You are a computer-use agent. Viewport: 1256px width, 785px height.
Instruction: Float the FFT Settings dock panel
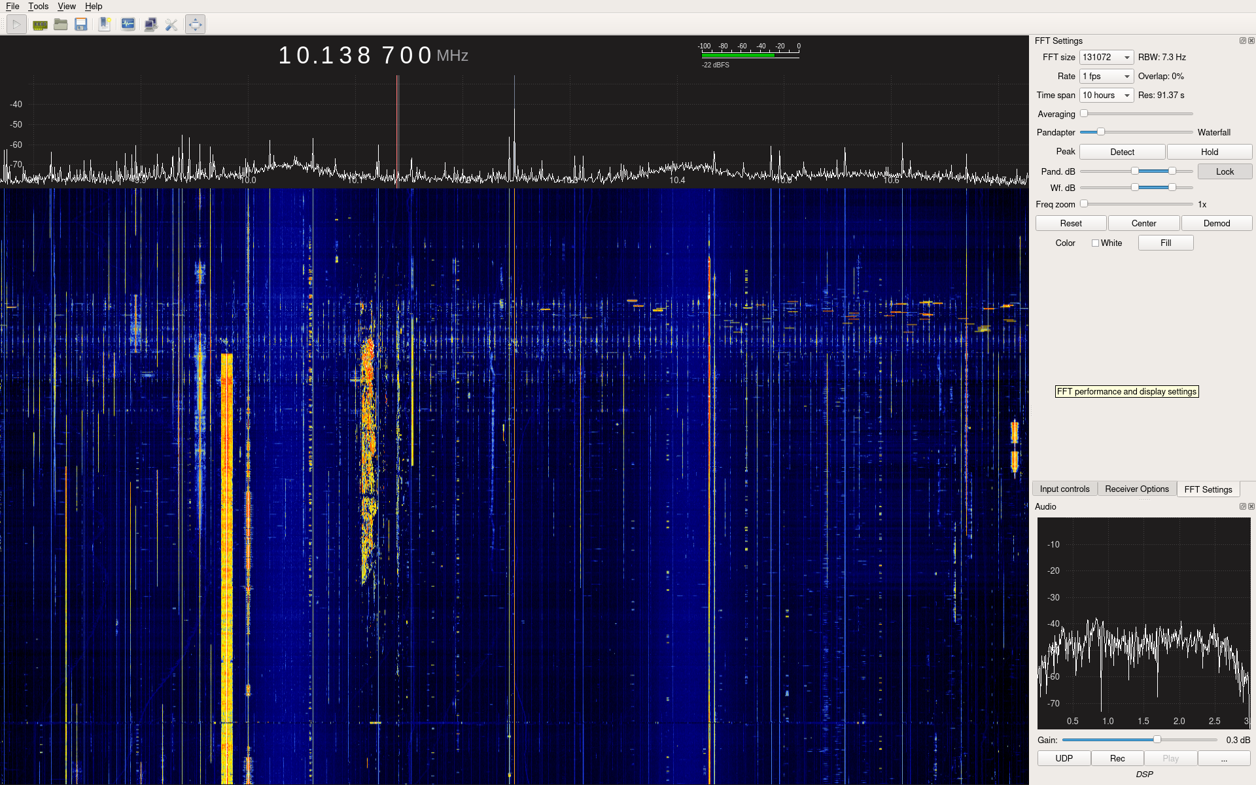pos(1242,41)
